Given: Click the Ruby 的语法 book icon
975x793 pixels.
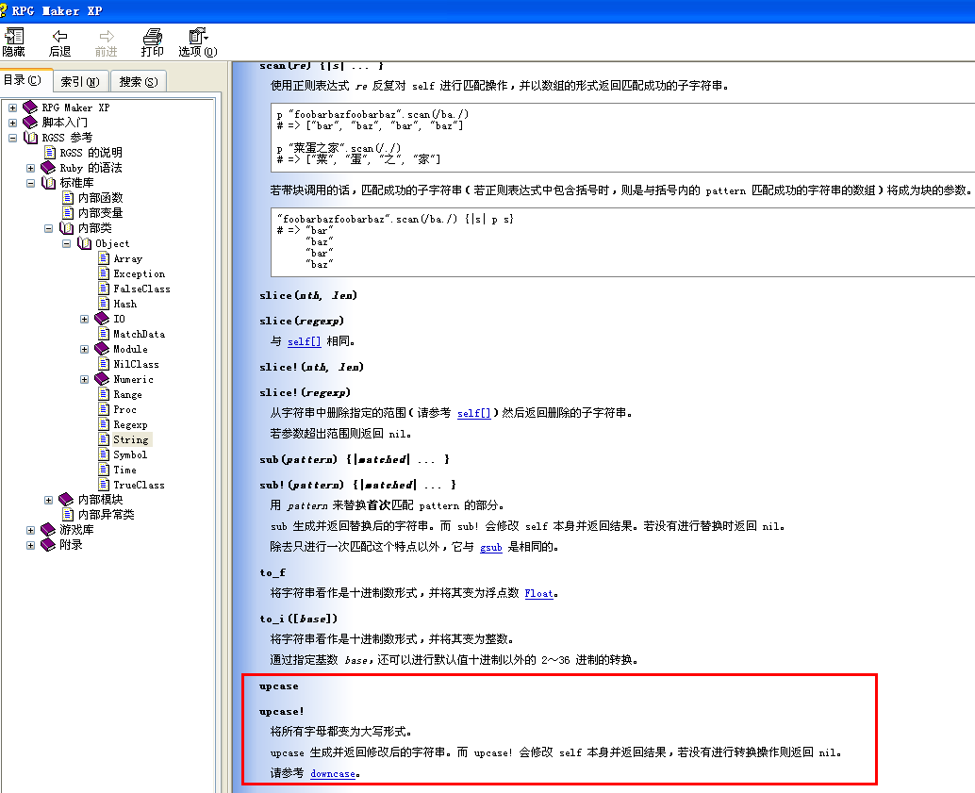Looking at the screenshot, I should click(48, 167).
